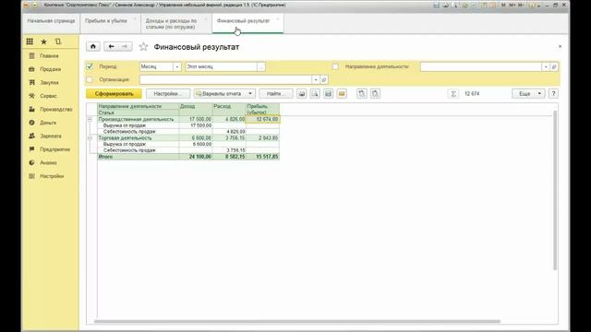Click the Этот месяц period field

click(221, 66)
